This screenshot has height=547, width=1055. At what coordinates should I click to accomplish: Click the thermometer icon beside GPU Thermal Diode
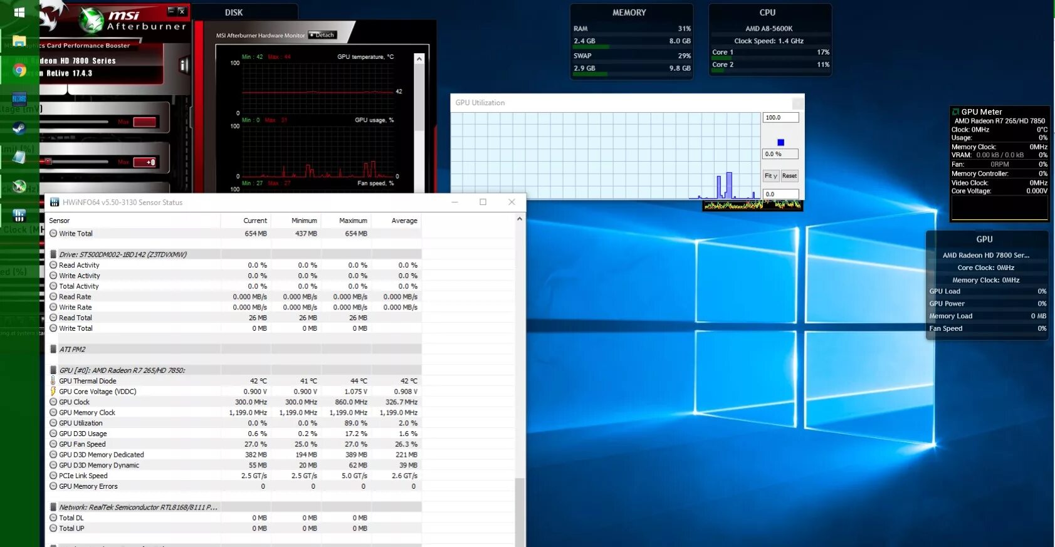(x=53, y=381)
